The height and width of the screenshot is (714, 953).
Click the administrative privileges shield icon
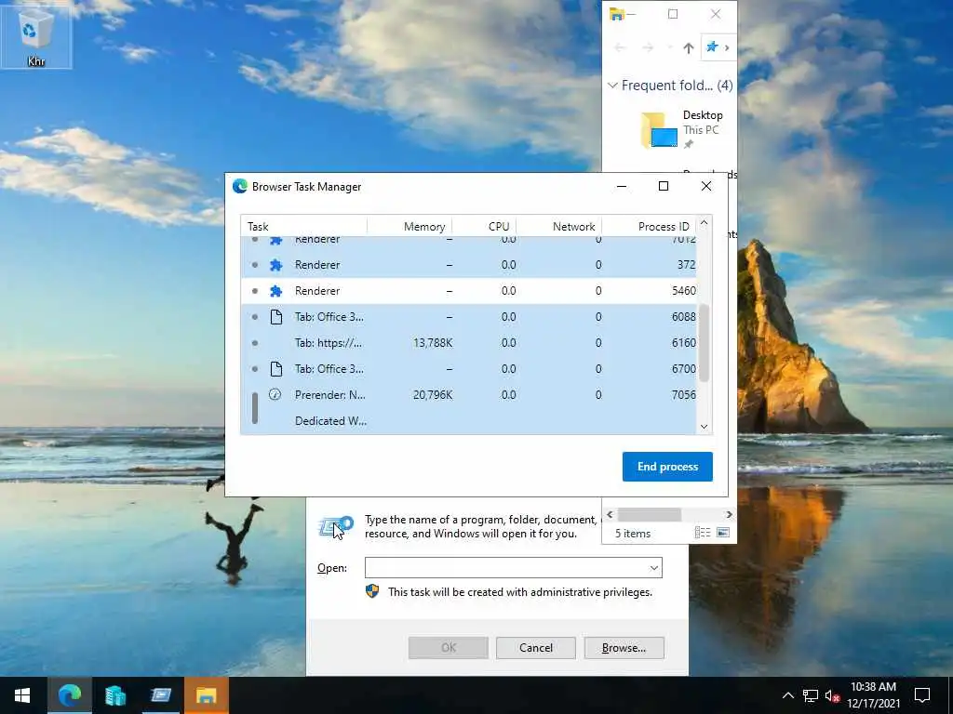click(372, 591)
